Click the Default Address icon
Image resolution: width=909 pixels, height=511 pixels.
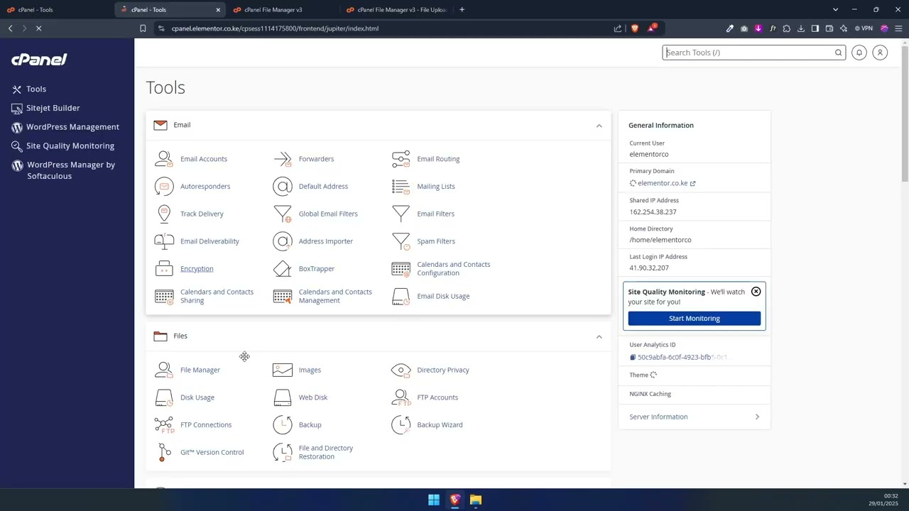click(283, 187)
